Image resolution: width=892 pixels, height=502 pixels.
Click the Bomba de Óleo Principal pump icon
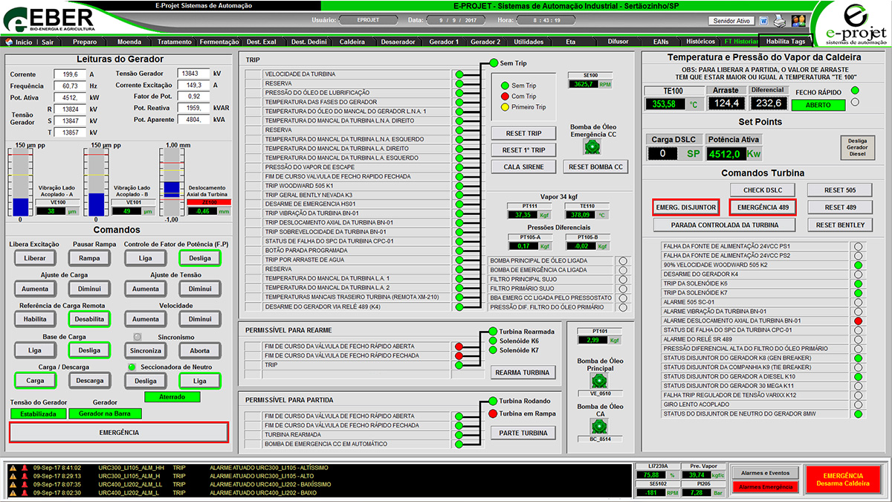(x=598, y=380)
